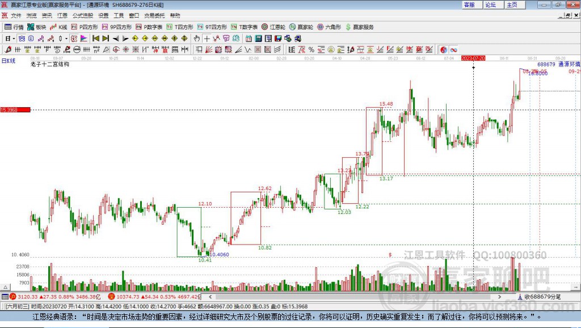Select the red circle target icon

[x=116, y=50]
